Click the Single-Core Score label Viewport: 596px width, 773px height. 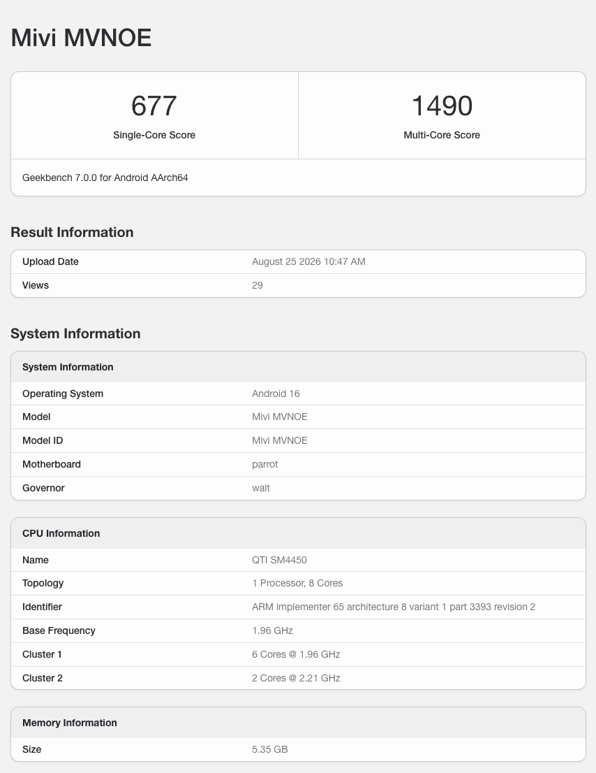[x=154, y=135]
